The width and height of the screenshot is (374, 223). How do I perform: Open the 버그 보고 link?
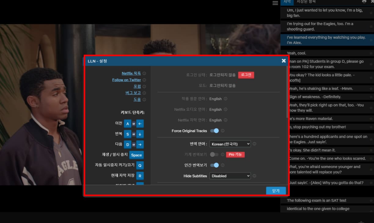click(x=133, y=93)
